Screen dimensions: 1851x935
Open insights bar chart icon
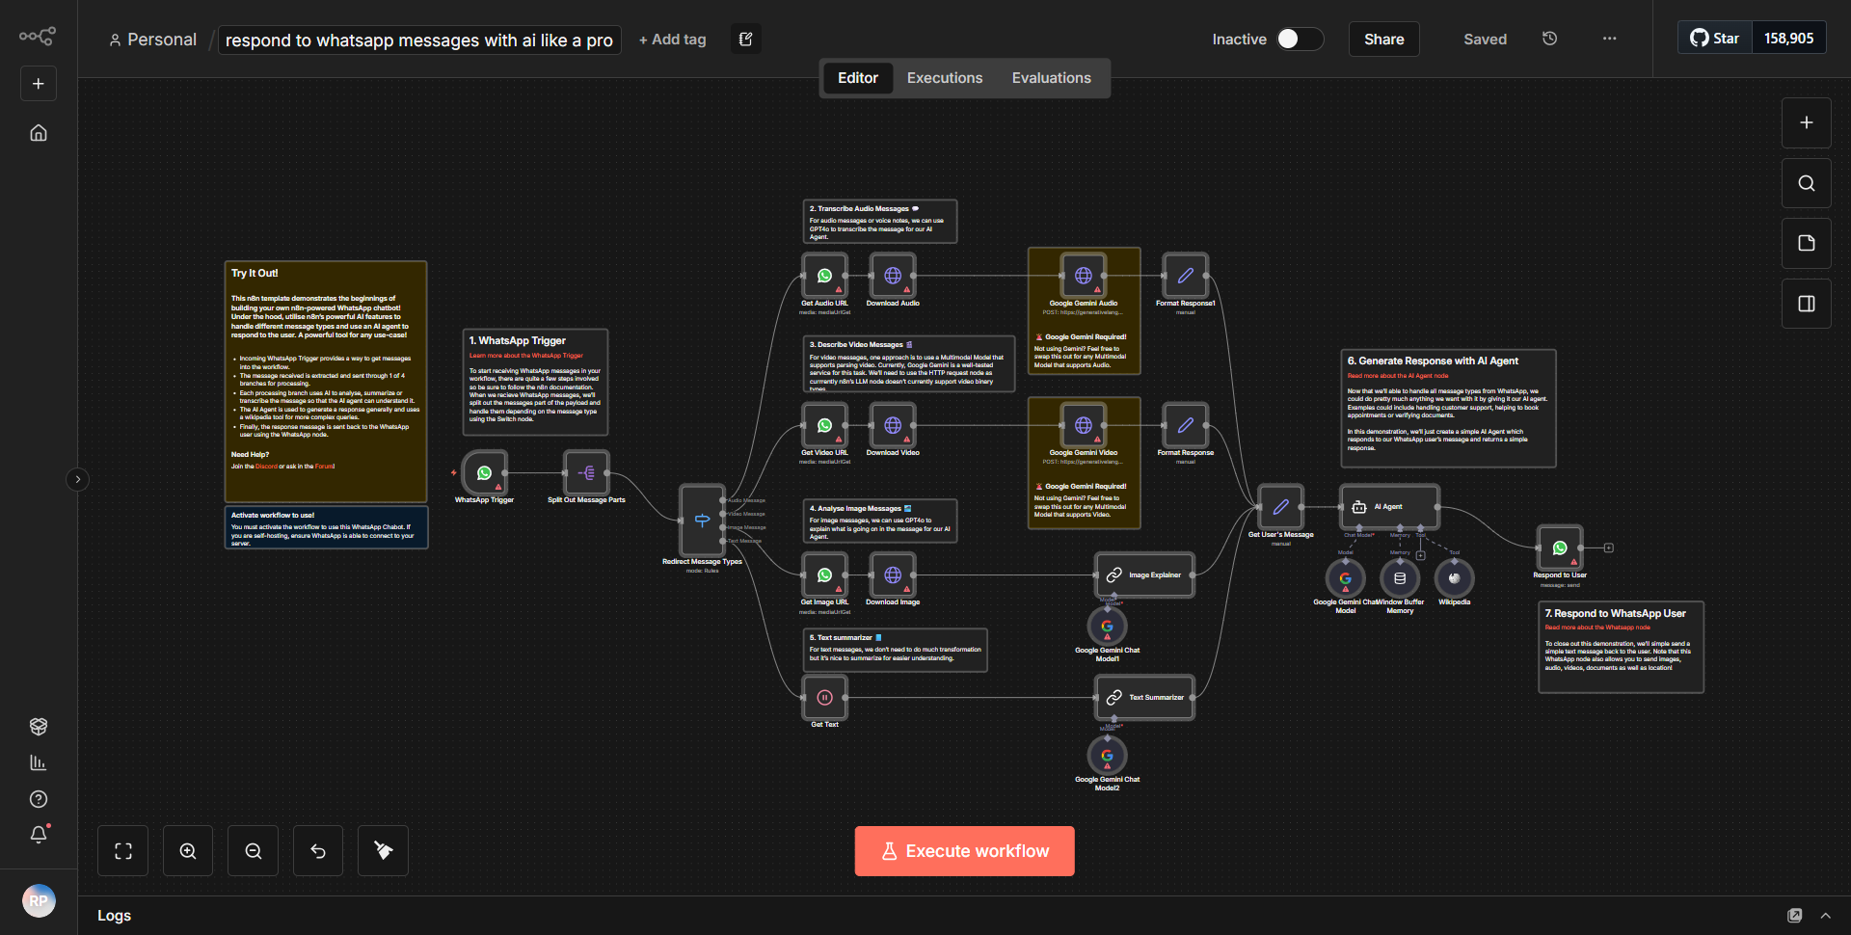pyautogui.click(x=39, y=762)
